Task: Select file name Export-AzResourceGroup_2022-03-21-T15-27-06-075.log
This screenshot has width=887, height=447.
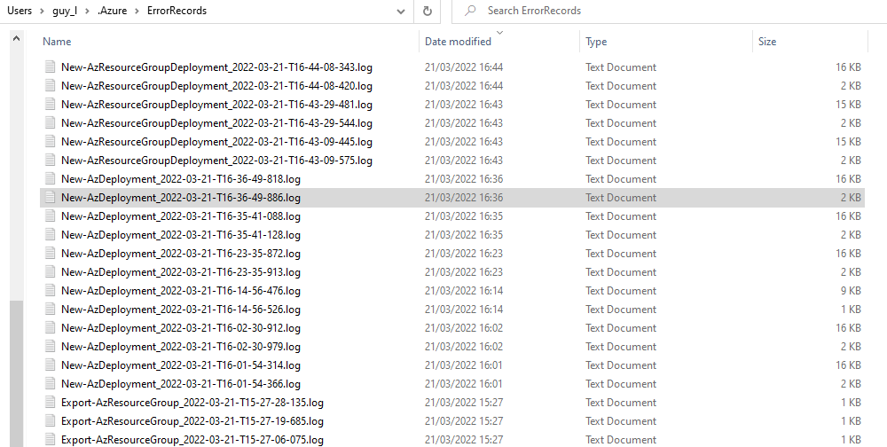Action: 192,440
